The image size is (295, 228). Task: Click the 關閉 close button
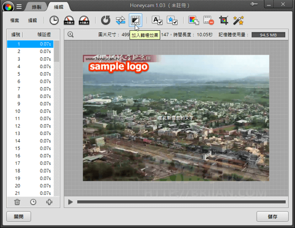pyautogui.click(x=19, y=217)
